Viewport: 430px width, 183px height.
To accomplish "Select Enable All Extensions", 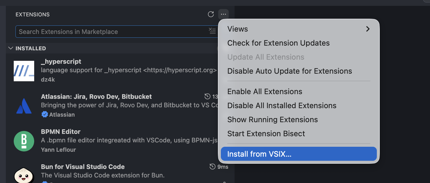I will click(299, 91).
